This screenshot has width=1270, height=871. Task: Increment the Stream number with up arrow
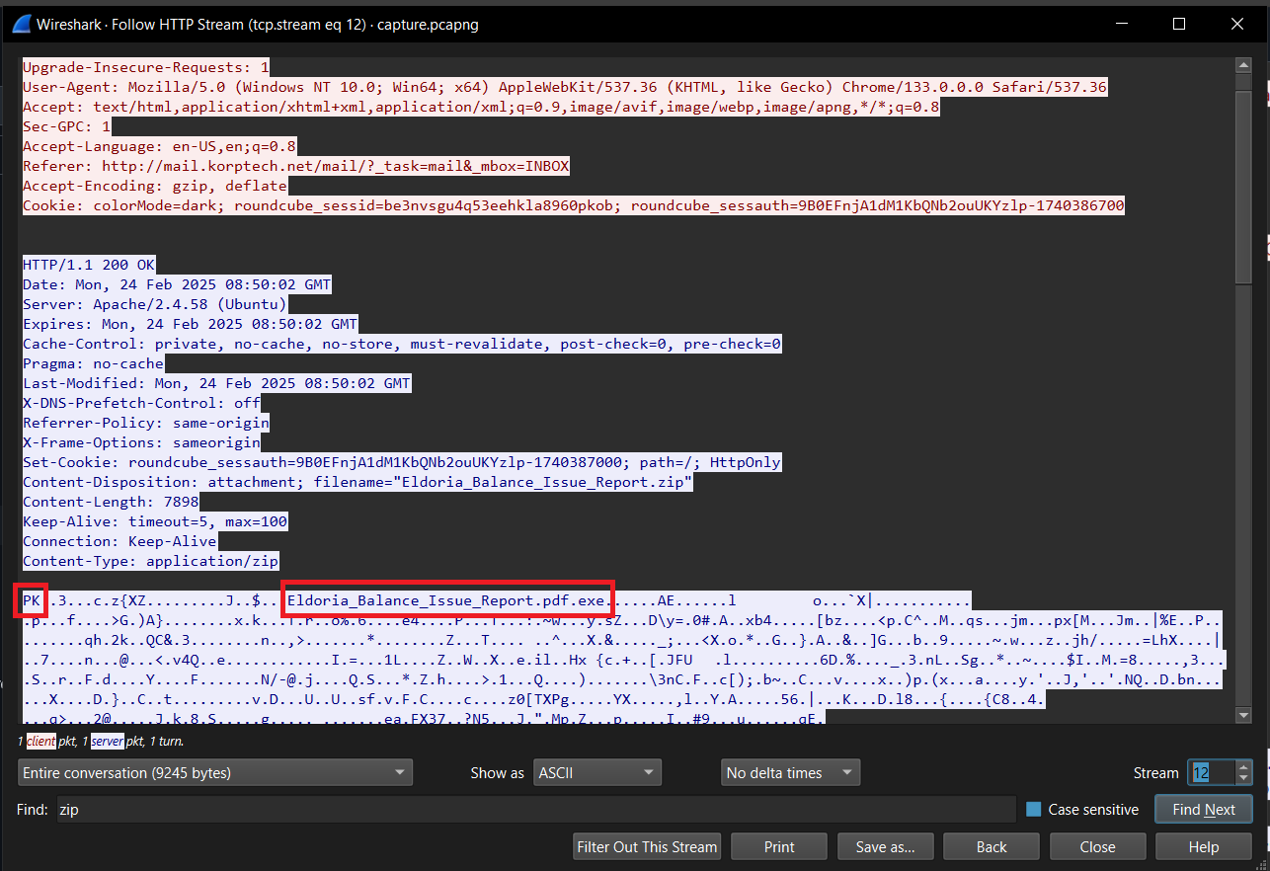pyautogui.click(x=1243, y=766)
